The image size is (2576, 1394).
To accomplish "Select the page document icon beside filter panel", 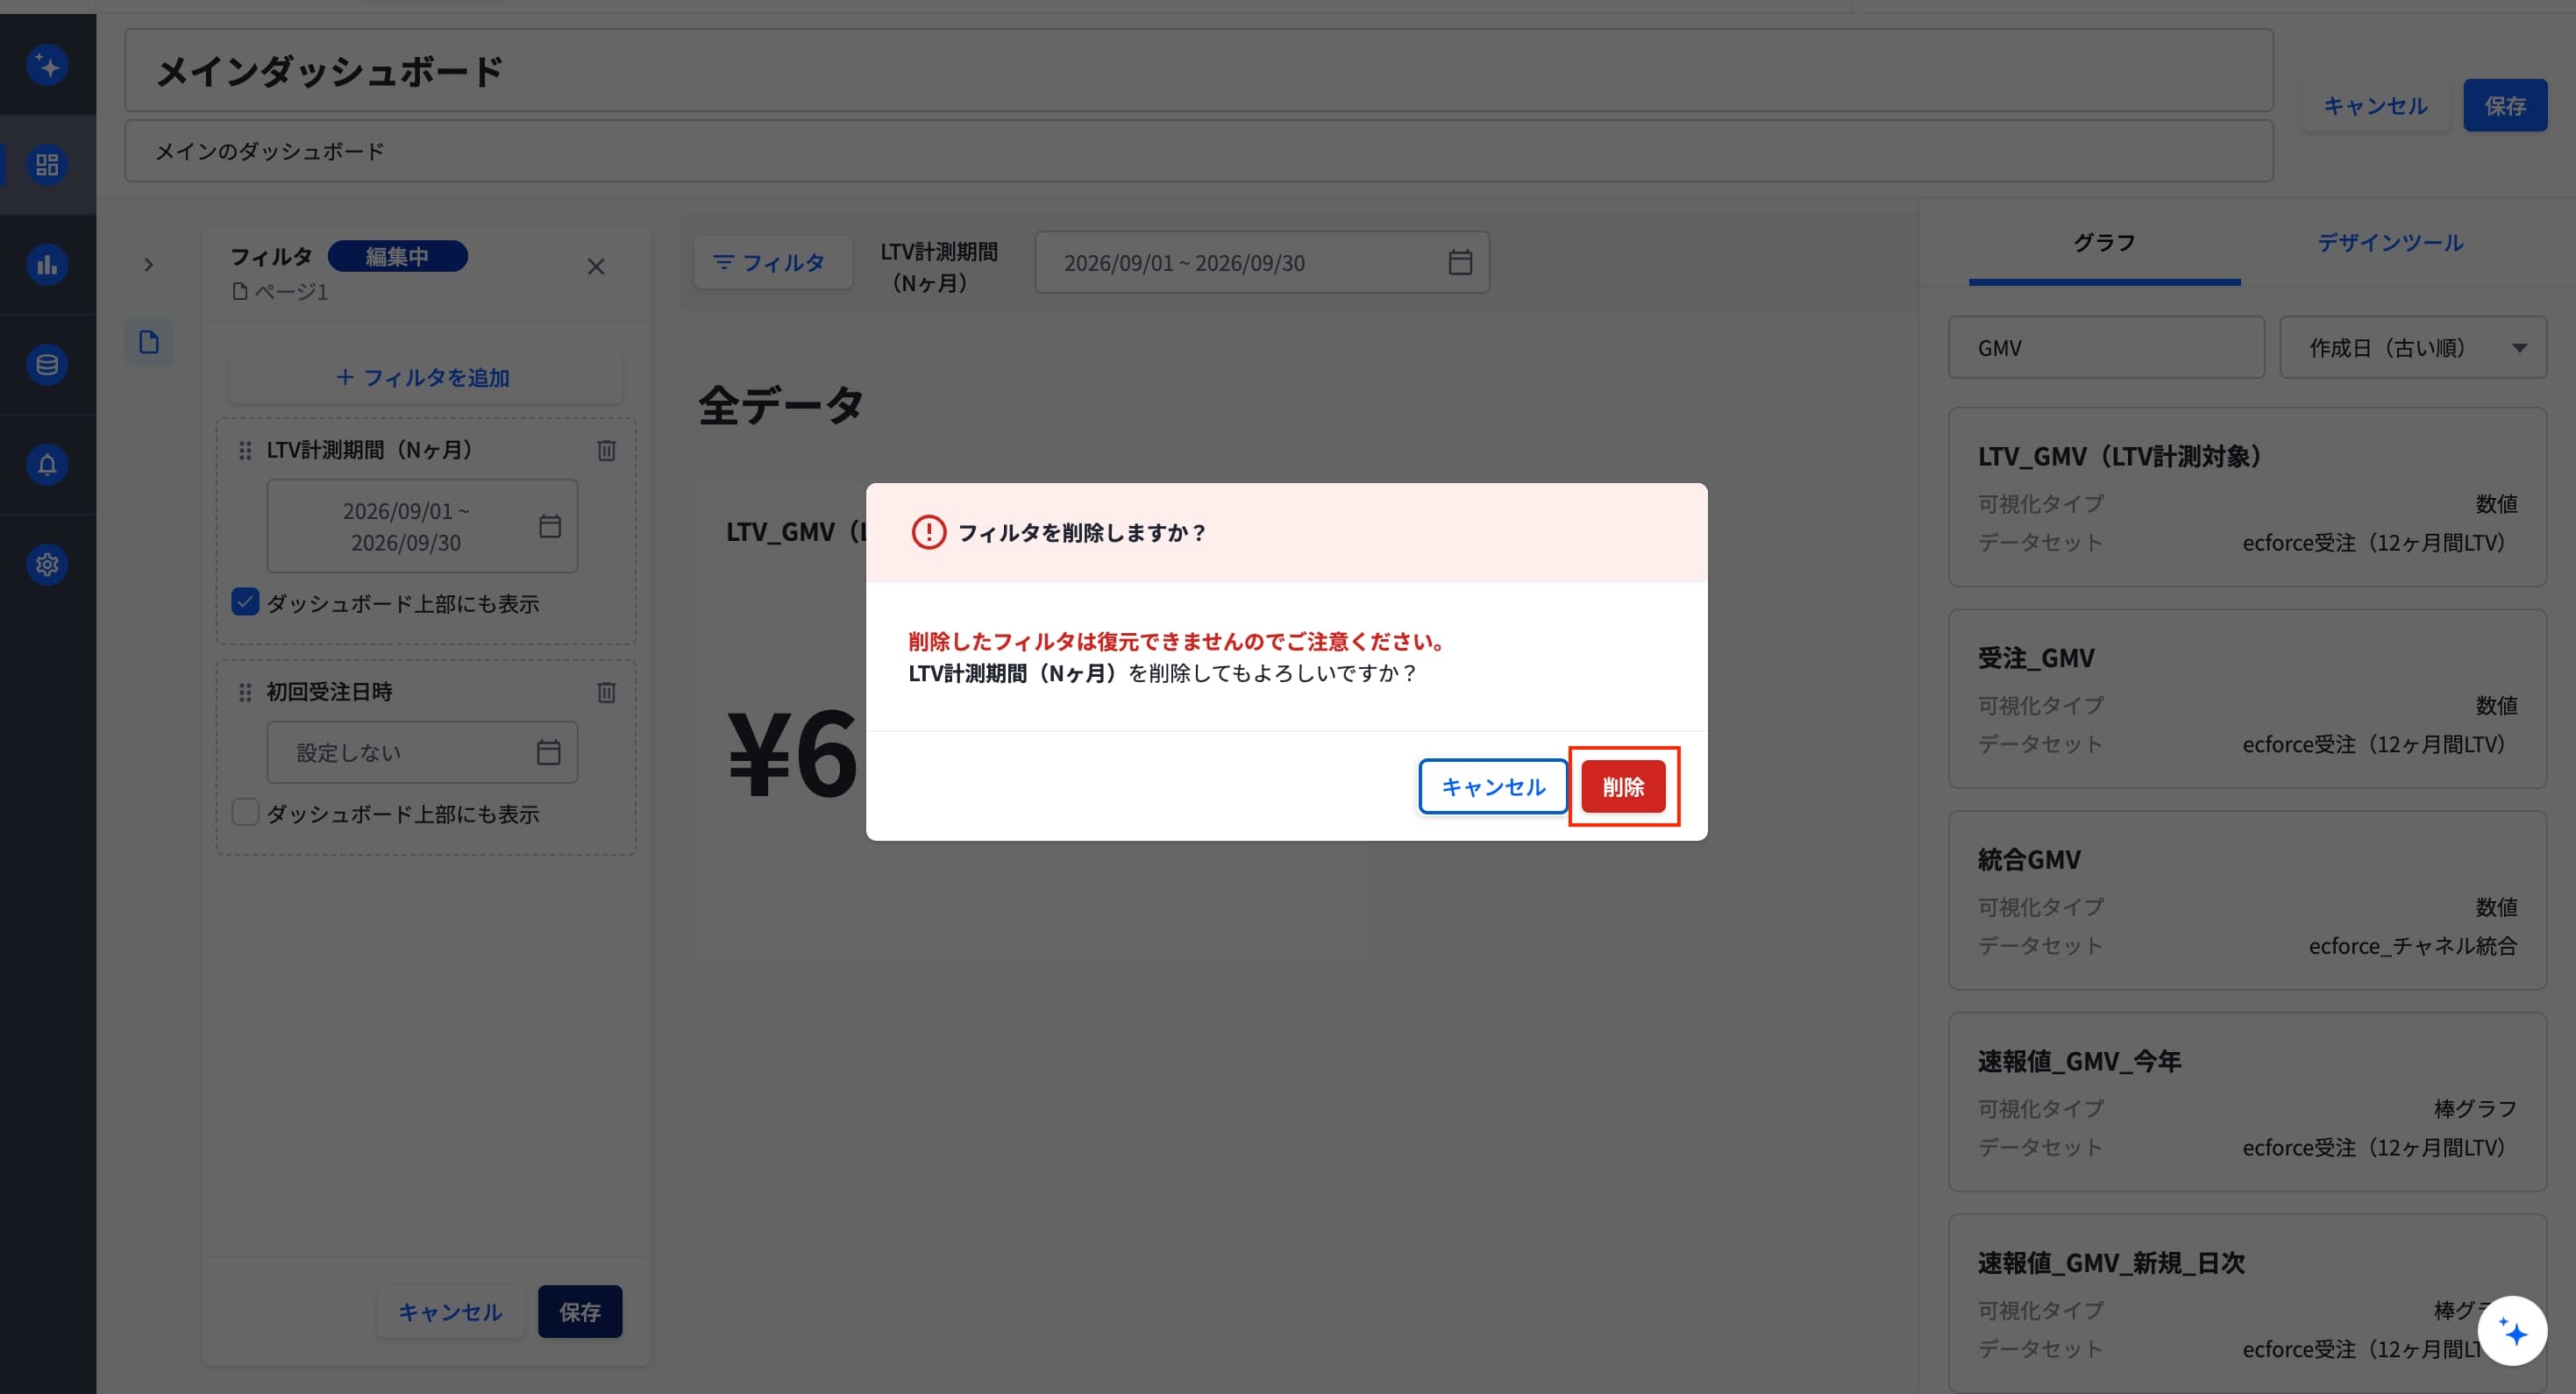I will point(149,343).
